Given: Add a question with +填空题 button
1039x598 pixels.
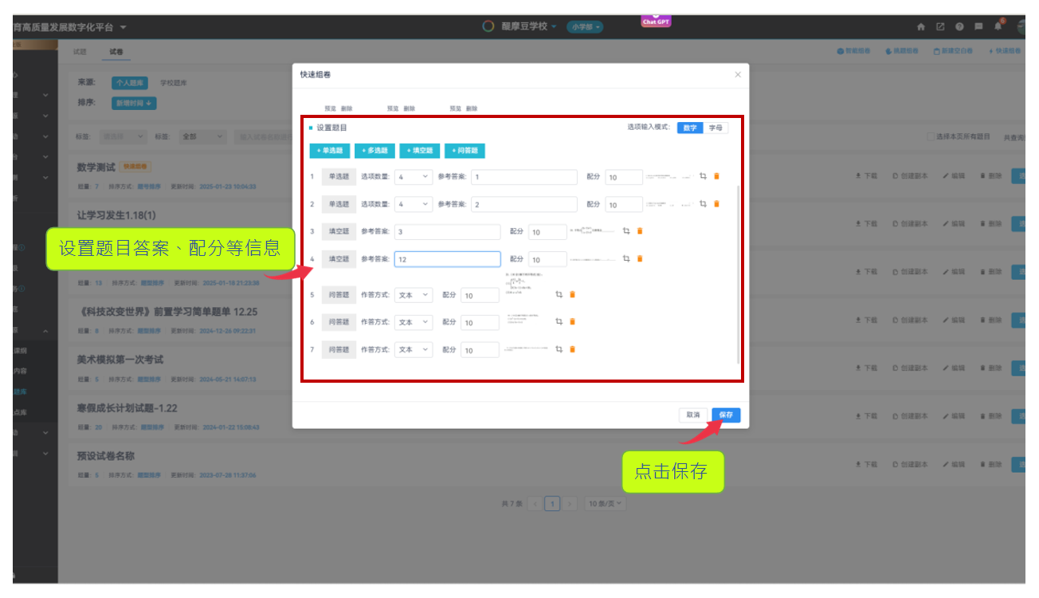Looking at the screenshot, I should 419,151.
